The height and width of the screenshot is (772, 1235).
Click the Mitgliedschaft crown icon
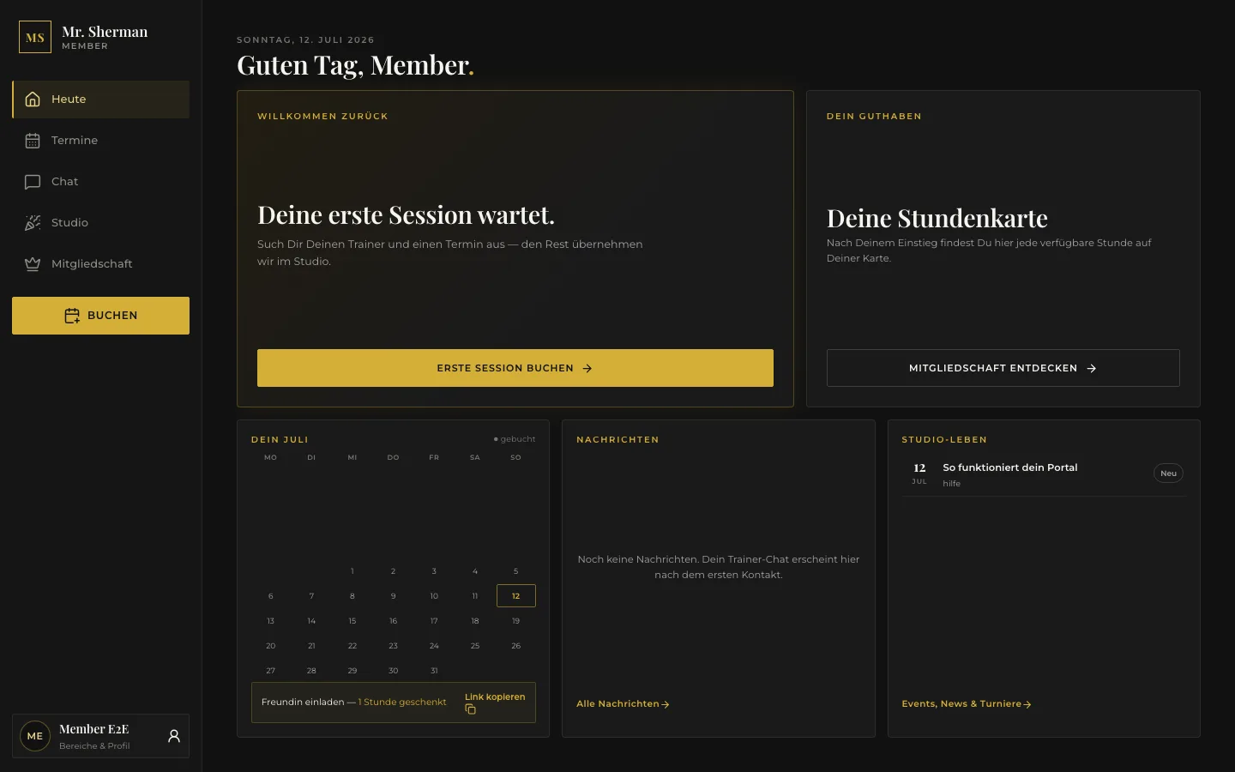tap(33, 264)
